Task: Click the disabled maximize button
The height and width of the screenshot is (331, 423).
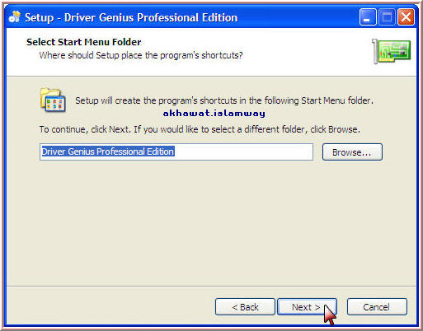Action: point(387,17)
